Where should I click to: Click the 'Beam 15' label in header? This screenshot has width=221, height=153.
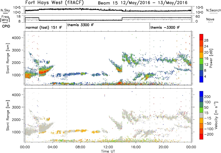click(x=108, y=3)
